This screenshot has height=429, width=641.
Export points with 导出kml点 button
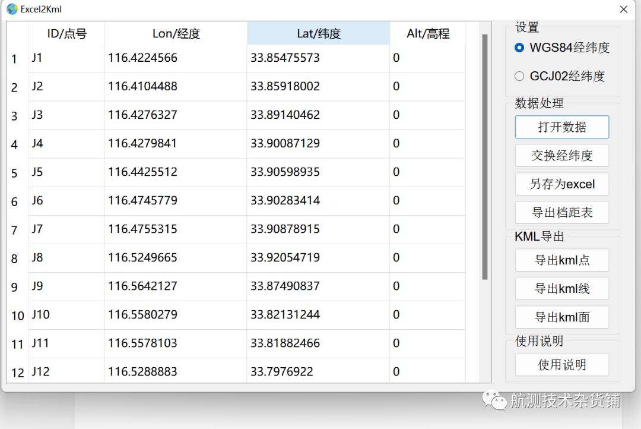[x=561, y=260]
